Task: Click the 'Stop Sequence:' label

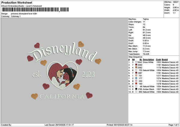Action: tap(136, 57)
